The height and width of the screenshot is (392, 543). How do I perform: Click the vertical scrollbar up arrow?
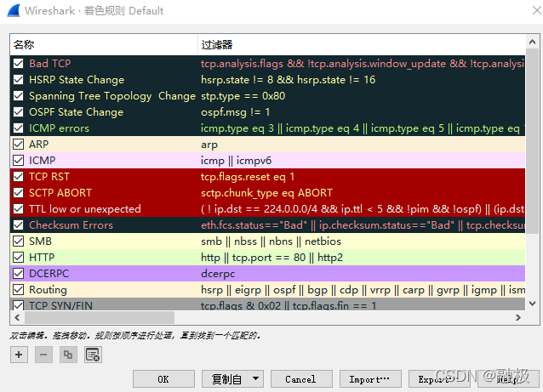tap(532, 42)
